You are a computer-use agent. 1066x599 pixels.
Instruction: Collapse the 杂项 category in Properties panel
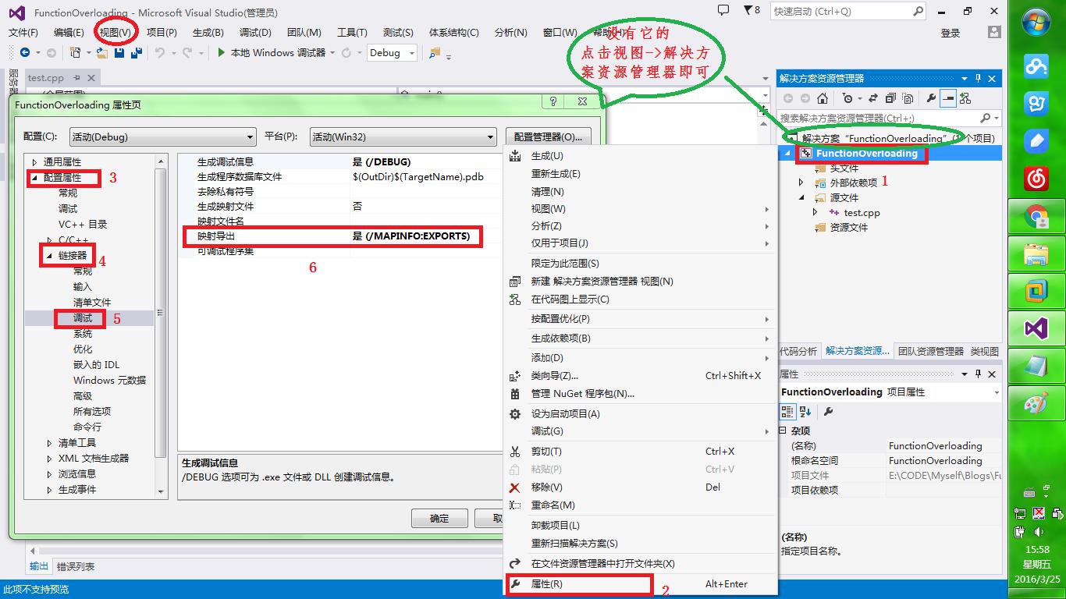coord(783,431)
